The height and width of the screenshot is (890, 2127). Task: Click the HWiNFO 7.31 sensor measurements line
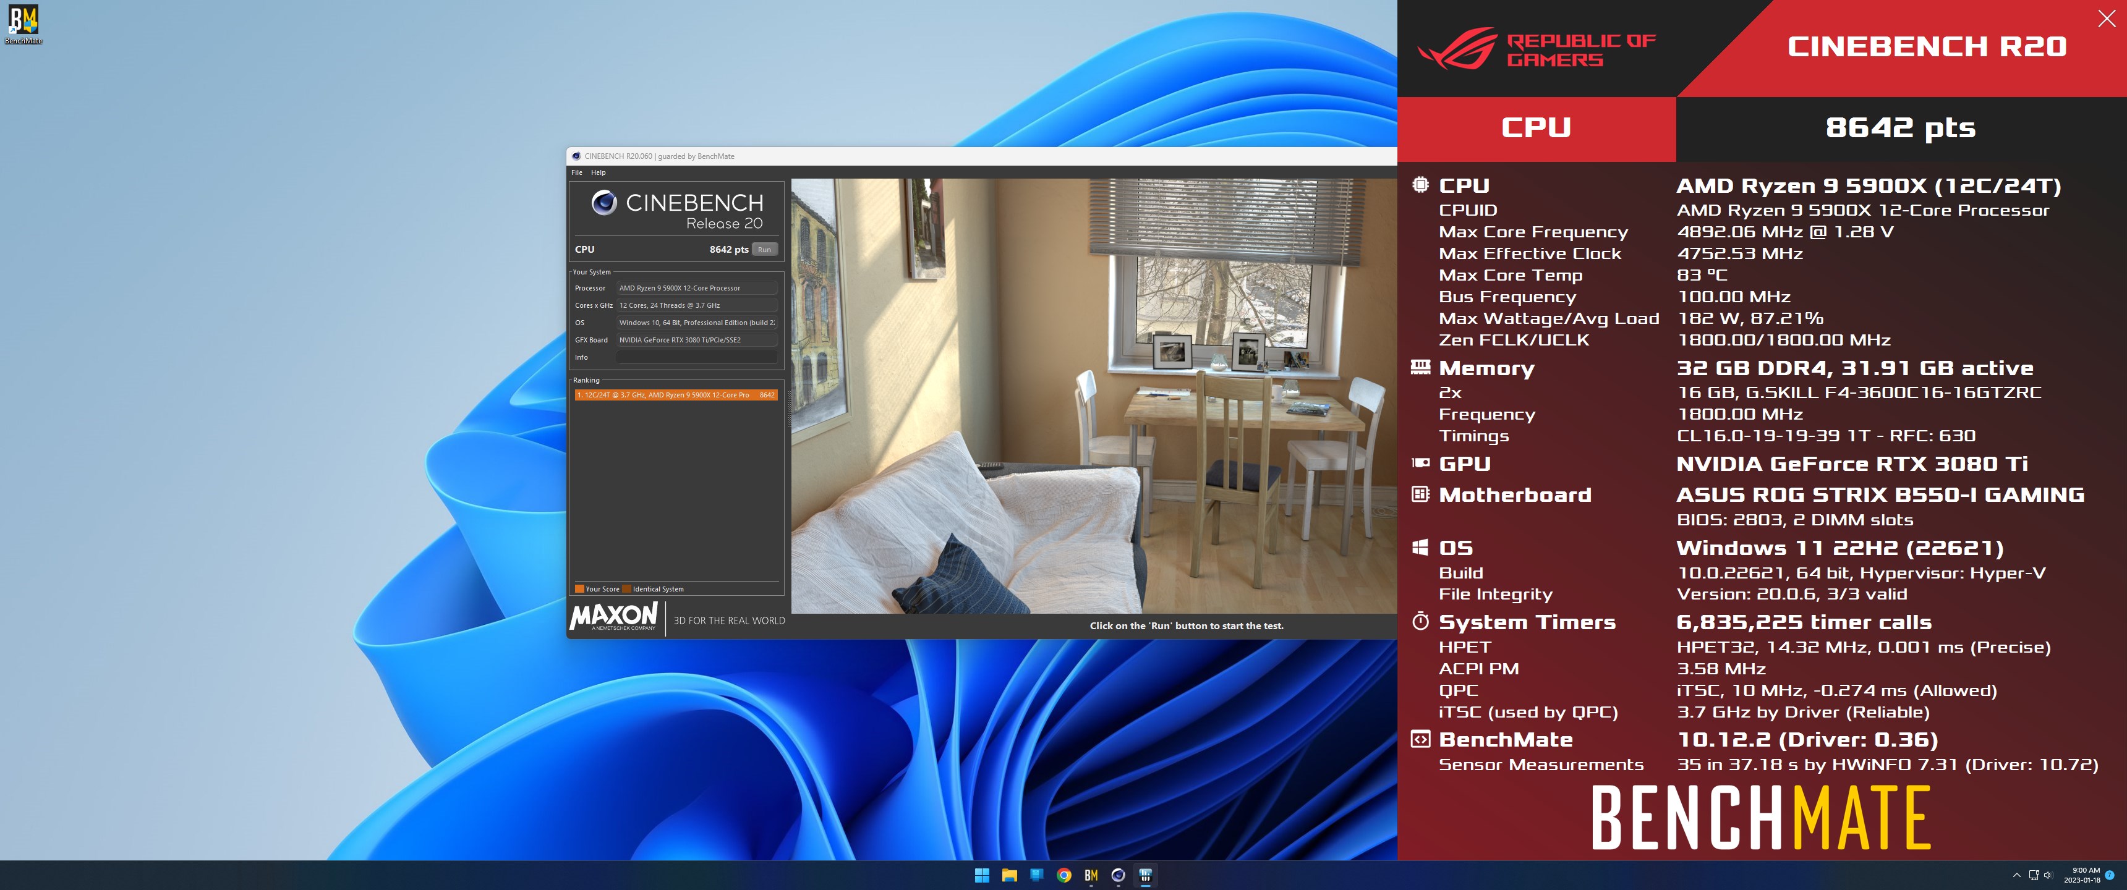tap(1888, 765)
